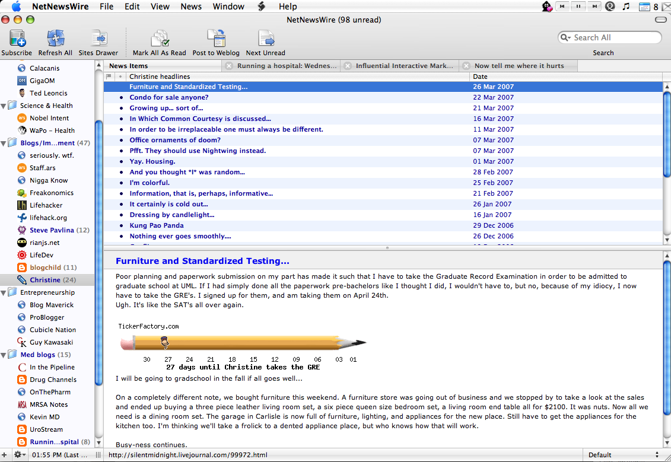The width and height of the screenshot is (671, 462).
Task: Open the LifeDev feed
Action: pos(42,255)
